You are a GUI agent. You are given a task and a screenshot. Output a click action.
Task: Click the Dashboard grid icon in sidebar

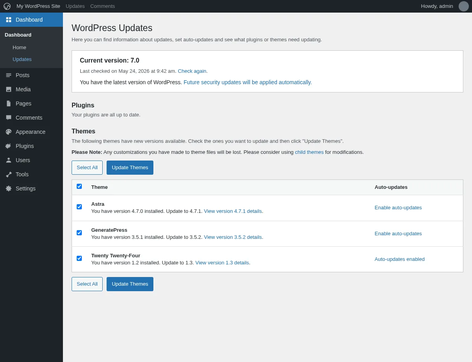click(x=9, y=20)
